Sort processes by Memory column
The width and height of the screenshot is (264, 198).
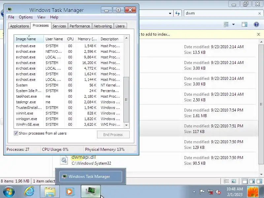tap(87, 39)
